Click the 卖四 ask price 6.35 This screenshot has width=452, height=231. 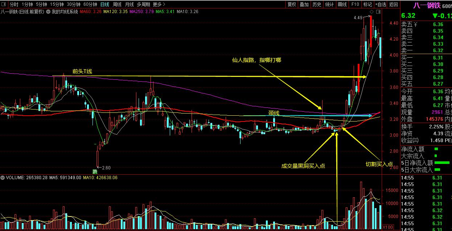[x=438, y=31]
